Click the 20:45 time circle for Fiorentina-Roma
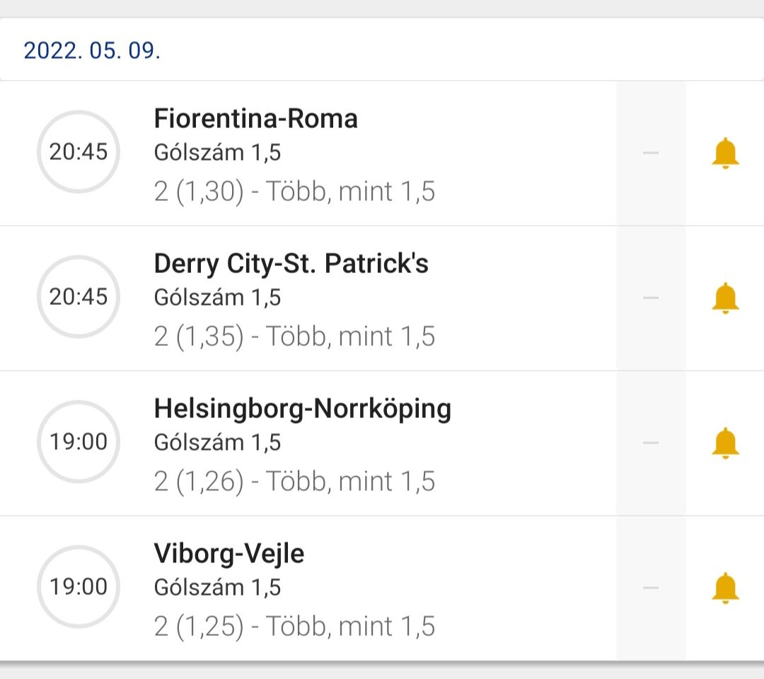Screen dimensions: 764x679 (79, 152)
